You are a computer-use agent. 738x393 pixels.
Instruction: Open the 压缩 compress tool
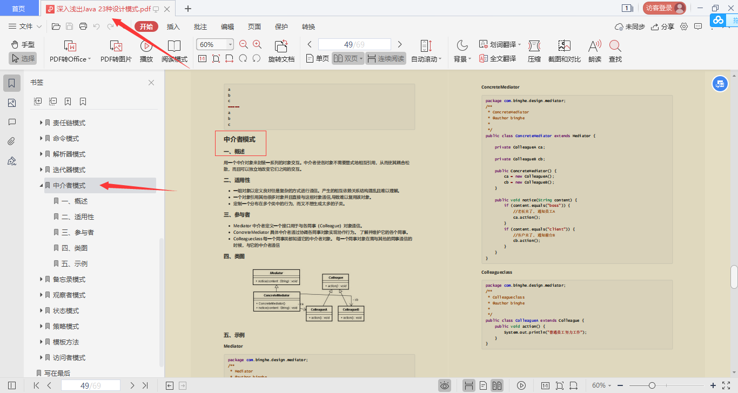534,51
